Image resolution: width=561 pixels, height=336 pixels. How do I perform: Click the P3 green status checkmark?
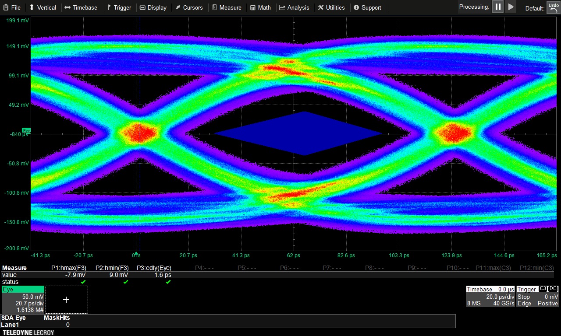point(168,282)
